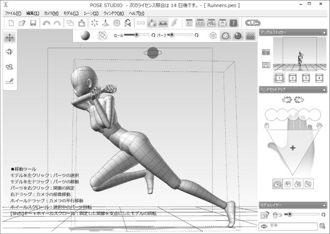Click the wireframe sphere rotation icon

click(x=103, y=35)
